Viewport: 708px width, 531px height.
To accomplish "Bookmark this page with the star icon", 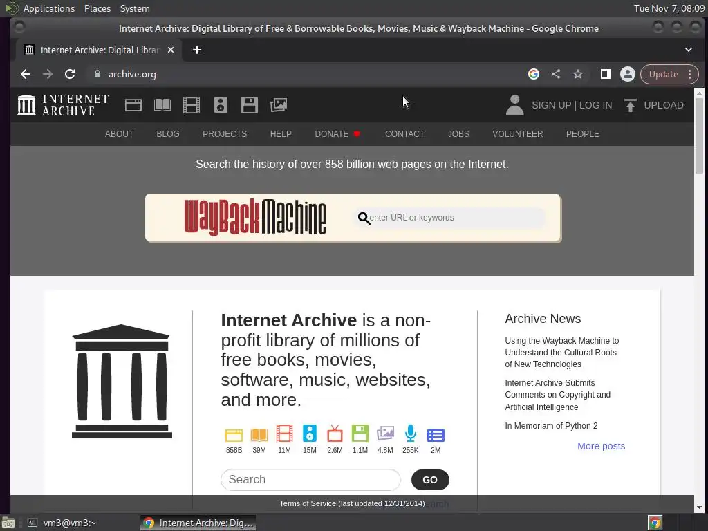I will (578, 74).
